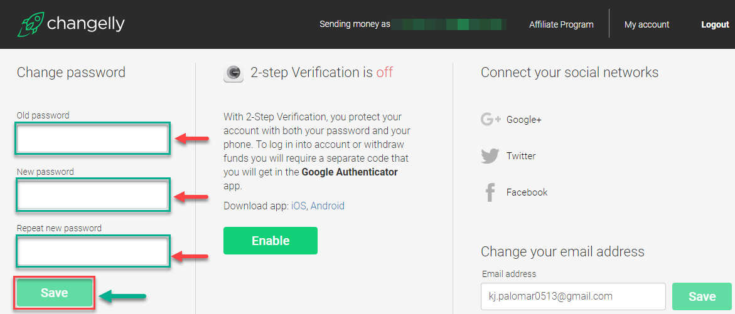Image resolution: width=735 pixels, height=314 pixels.
Task: Open the iOS app download link
Action: (299, 206)
